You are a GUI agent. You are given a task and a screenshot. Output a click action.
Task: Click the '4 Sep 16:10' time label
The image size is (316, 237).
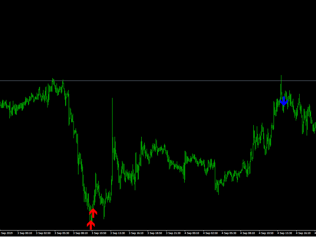pyautogui.click(x=303, y=233)
